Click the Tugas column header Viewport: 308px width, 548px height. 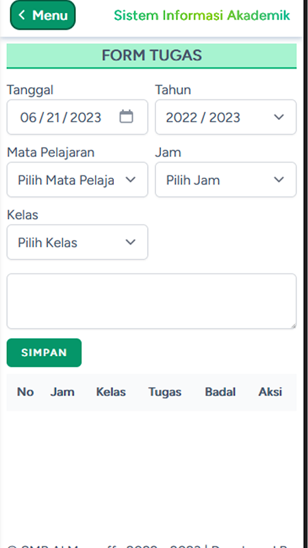[165, 392]
